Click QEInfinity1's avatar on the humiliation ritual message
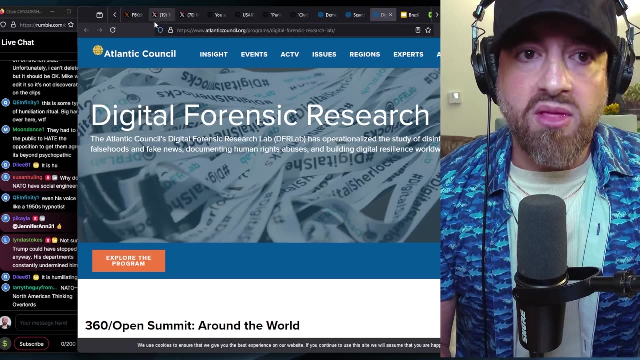This screenshot has height=360, width=640. [6, 103]
